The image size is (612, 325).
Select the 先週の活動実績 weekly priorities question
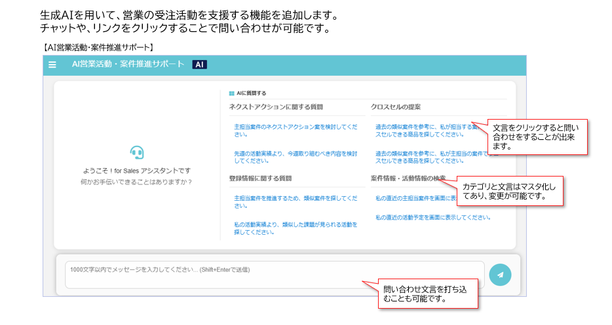[x=296, y=157]
